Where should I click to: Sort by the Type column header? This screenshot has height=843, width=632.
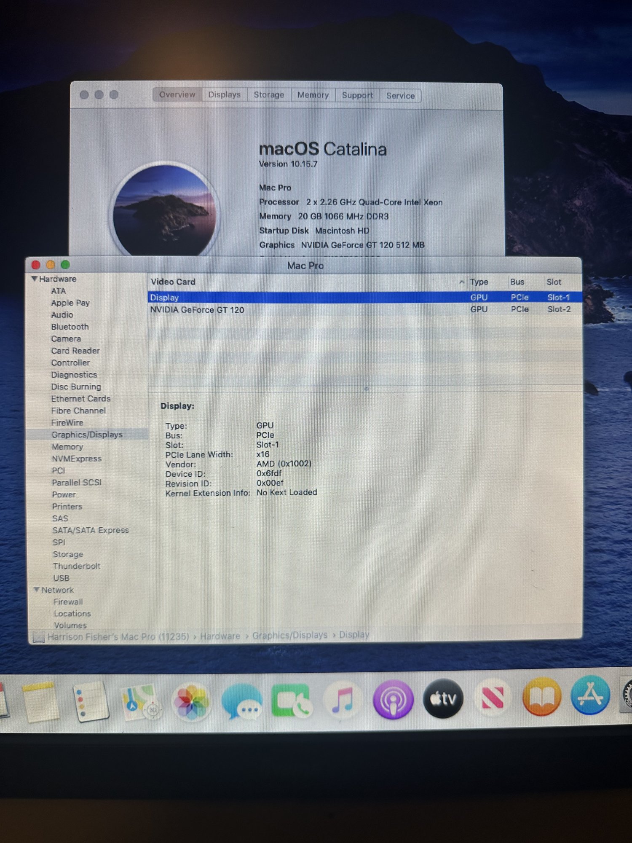479,282
